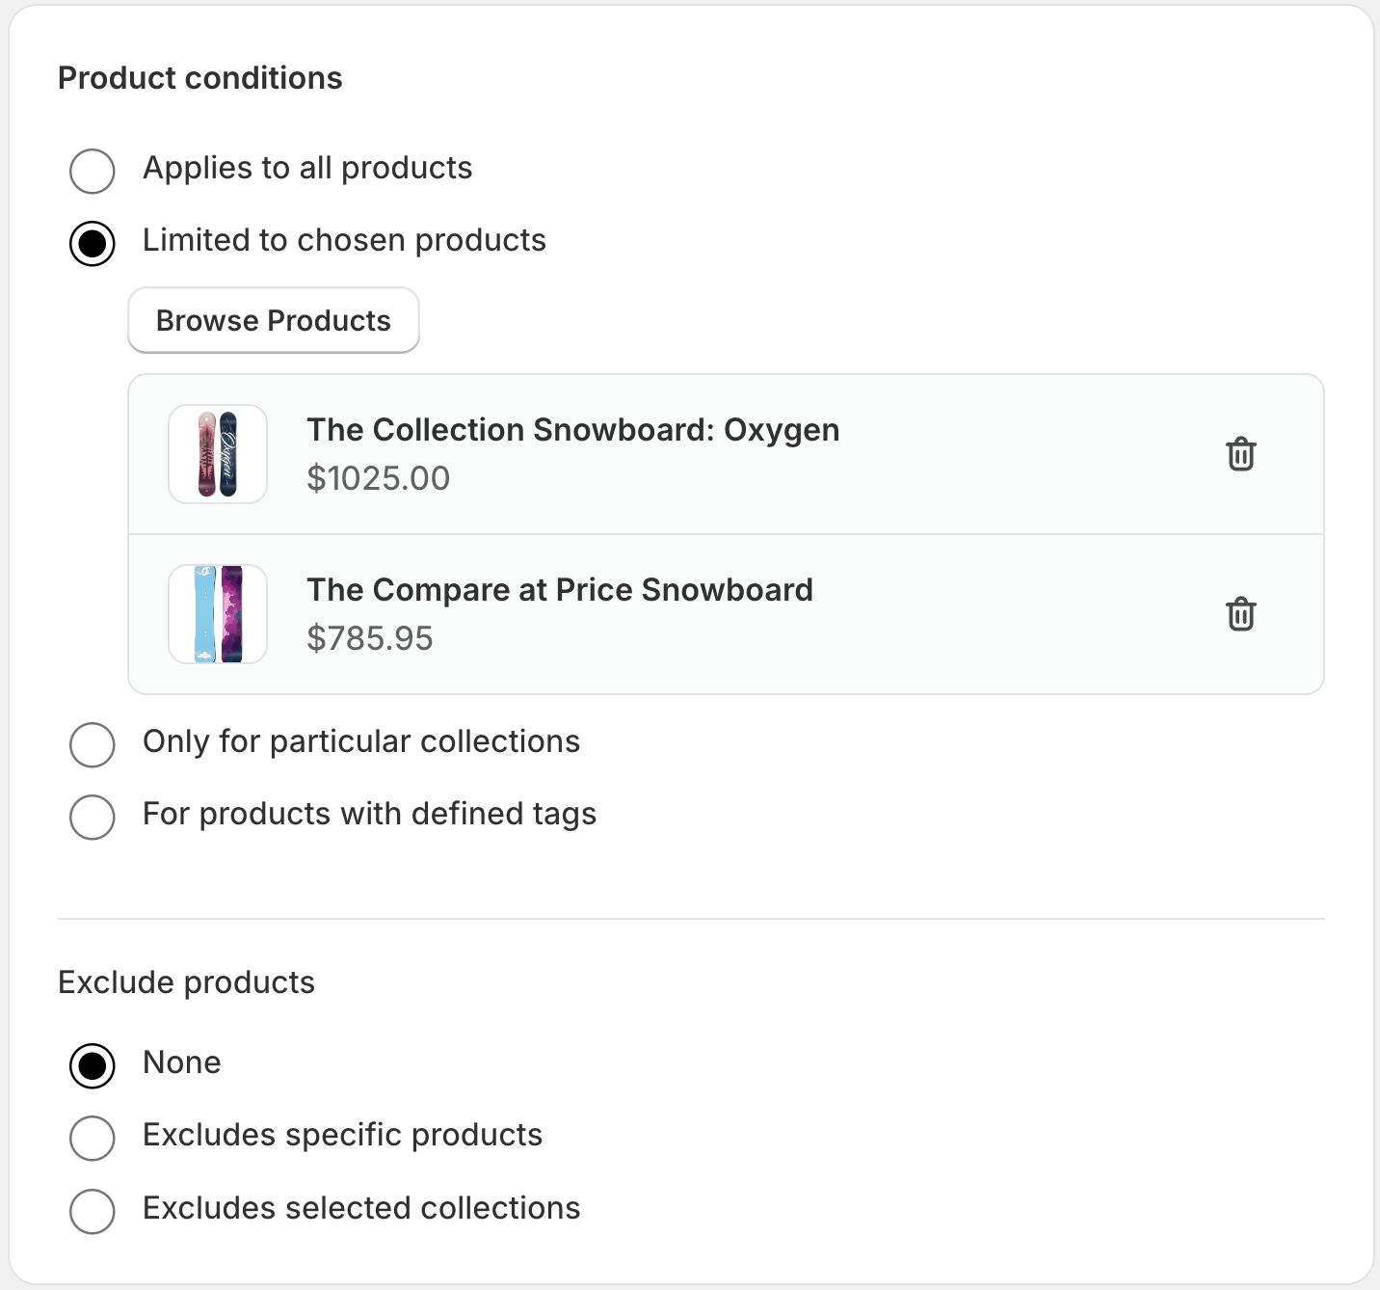Image resolution: width=1380 pixels, height=1290 pixels.
Task: Click The Collection Snowboard: Oxygen title
Action: [x=572, y=430]
